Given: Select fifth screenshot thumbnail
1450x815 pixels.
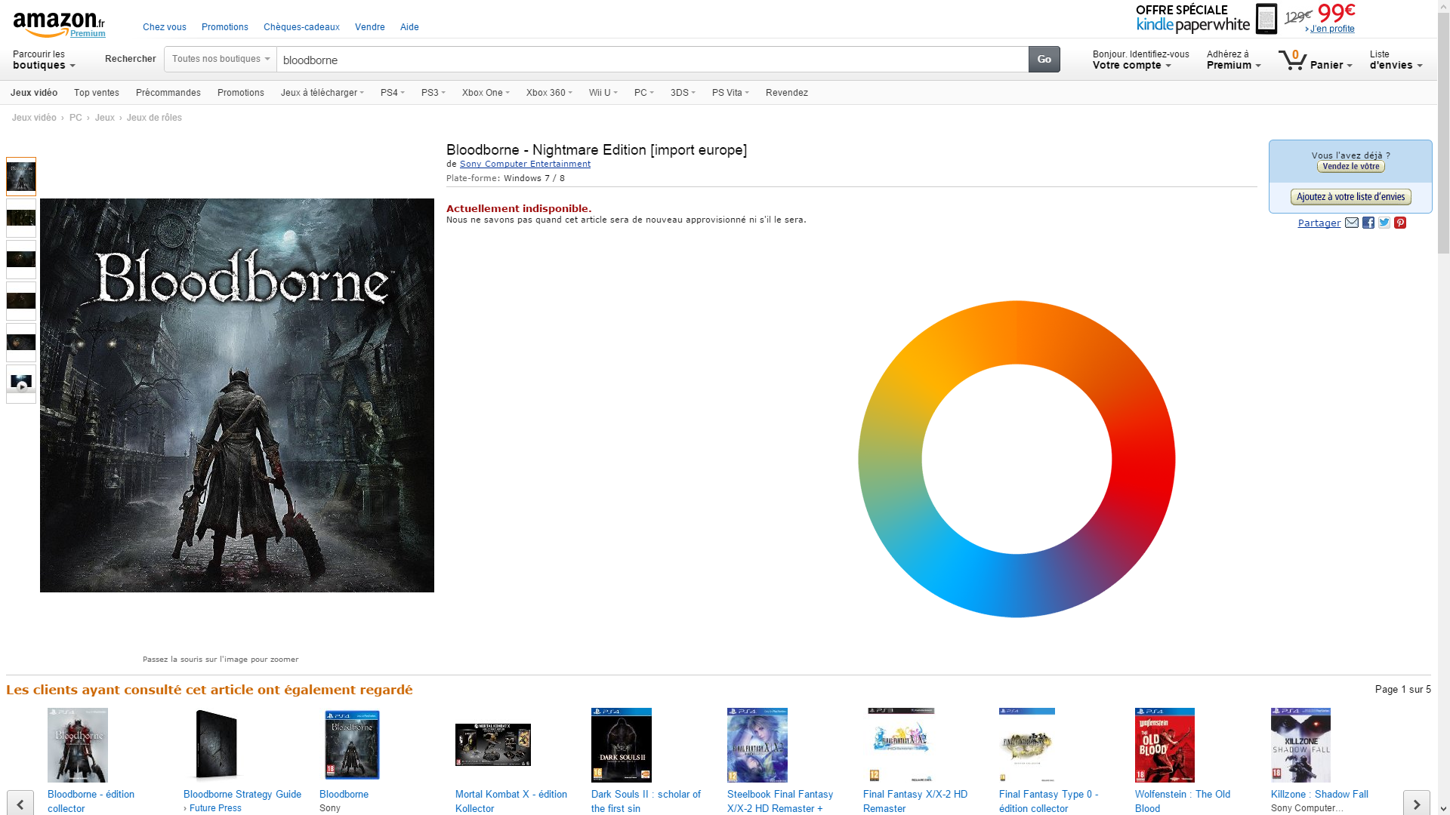Looking at the screenshot, I should tap(21, 343).
